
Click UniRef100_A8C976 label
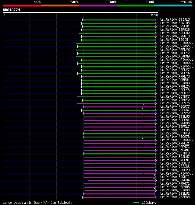click(x=175, y=103)
